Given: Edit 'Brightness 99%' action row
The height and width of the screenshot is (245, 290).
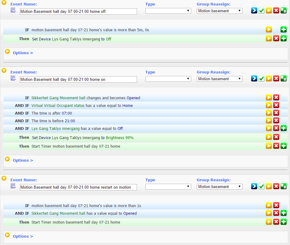Looking at the screenshot, I should coord(269,137).
